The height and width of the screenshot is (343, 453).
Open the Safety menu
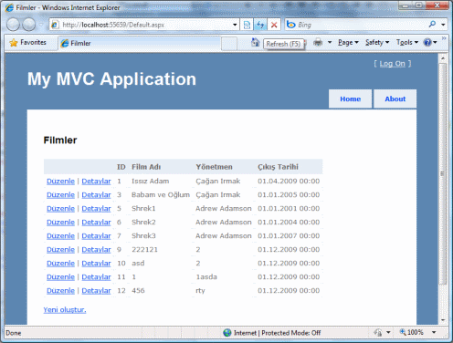click(377, 43)
